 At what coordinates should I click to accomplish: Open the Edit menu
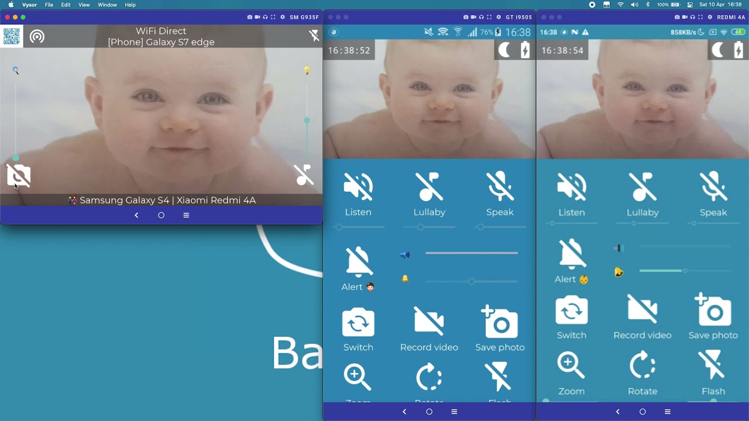point(66,5)
